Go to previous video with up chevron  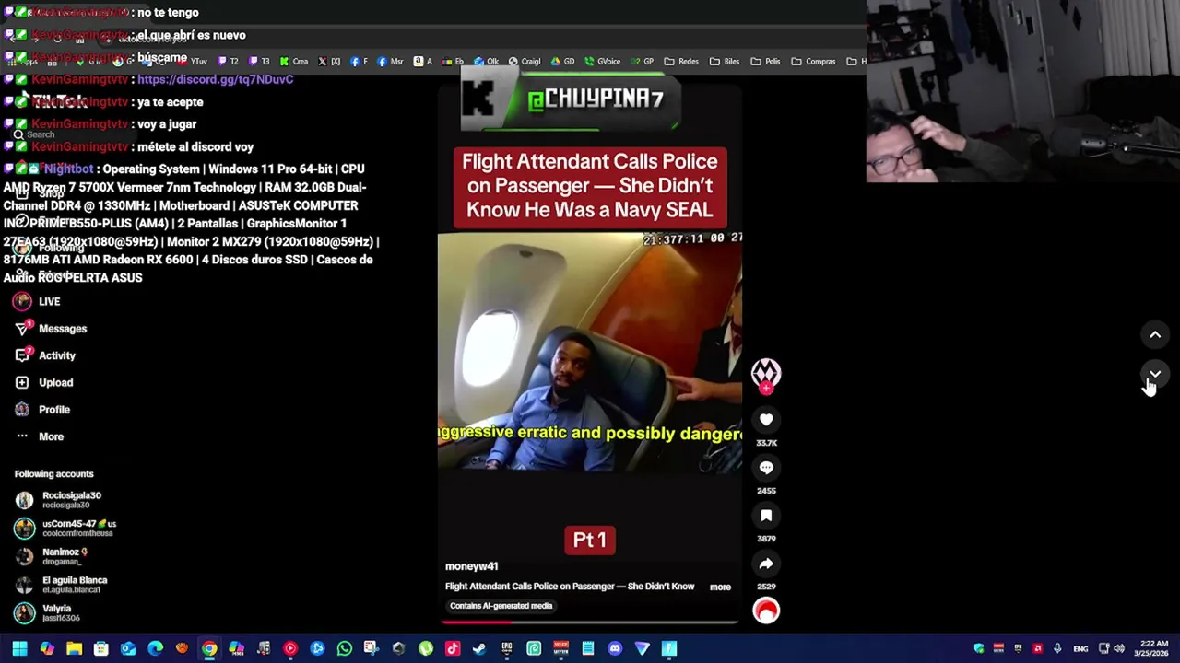[1155, 335]
